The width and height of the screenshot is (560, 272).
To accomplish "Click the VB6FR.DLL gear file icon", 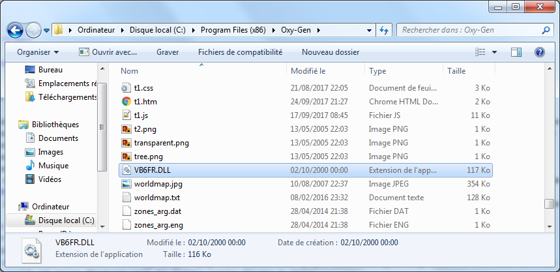I will tap(126, 170).
